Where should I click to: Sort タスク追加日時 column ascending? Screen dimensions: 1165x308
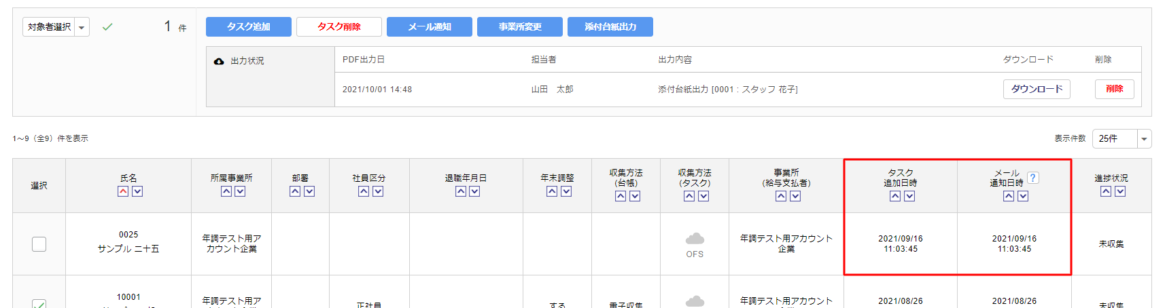pos(895,196)
